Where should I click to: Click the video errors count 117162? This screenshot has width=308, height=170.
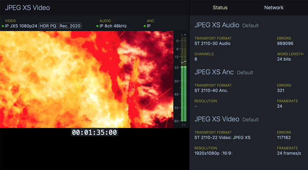(x=284, y=138)
